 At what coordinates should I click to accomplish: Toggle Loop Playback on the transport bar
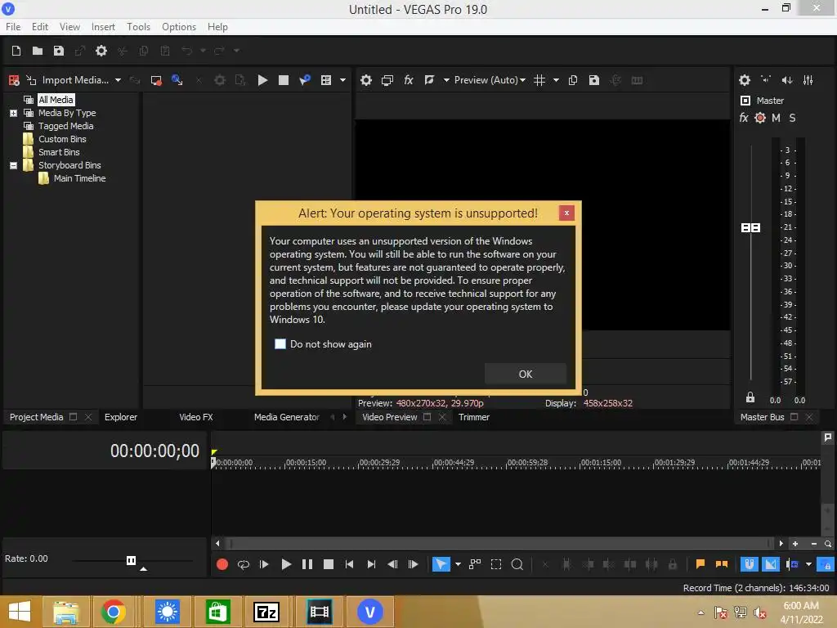[244, 564]
